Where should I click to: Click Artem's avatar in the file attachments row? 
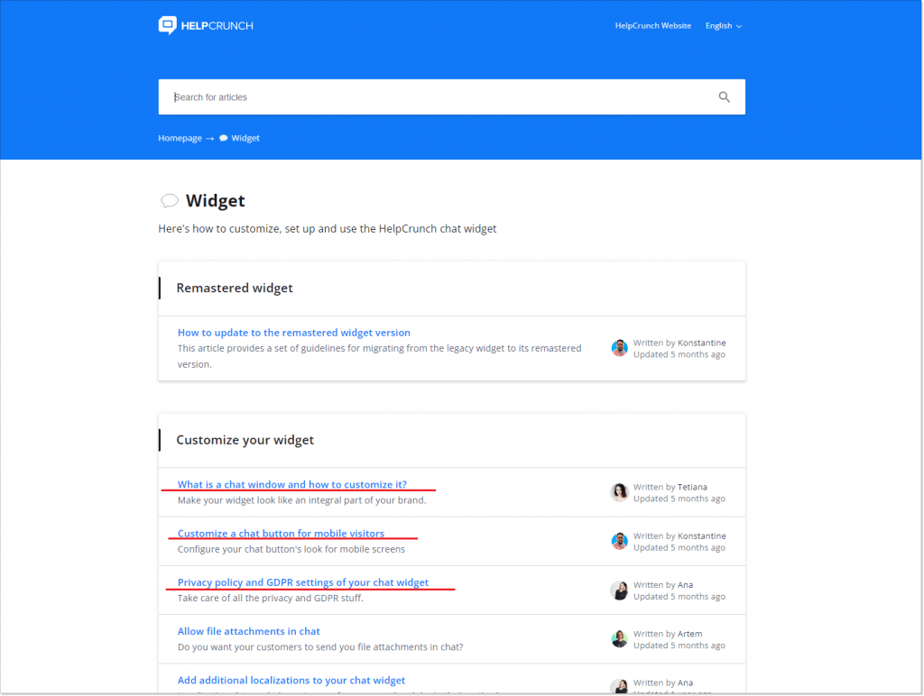[620, 638]
